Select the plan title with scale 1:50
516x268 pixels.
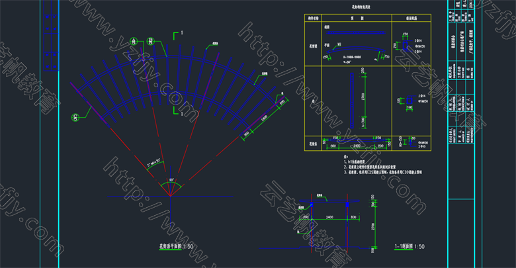pyautogui.click(x=177, y=246)
